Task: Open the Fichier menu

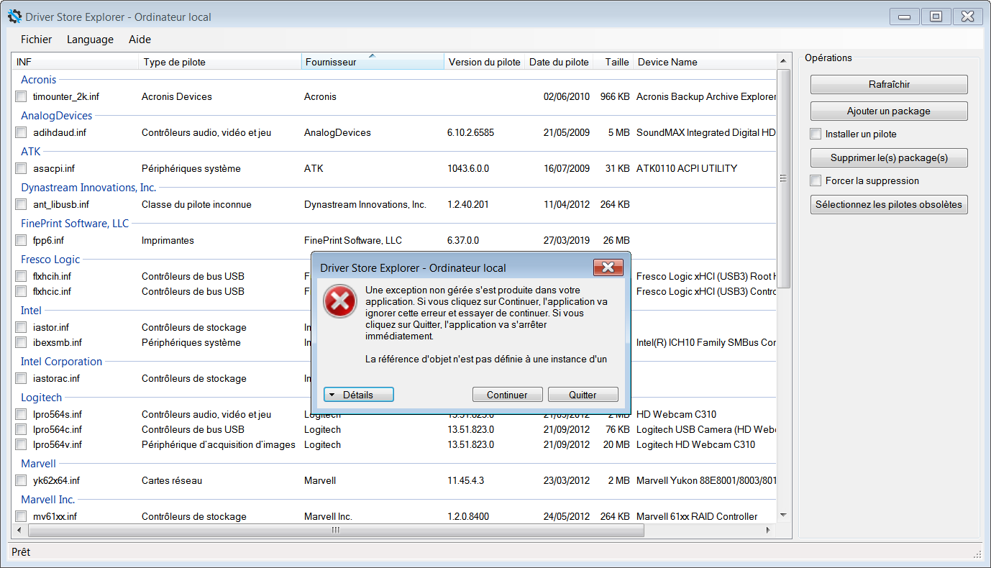Action: coord(36,40)
